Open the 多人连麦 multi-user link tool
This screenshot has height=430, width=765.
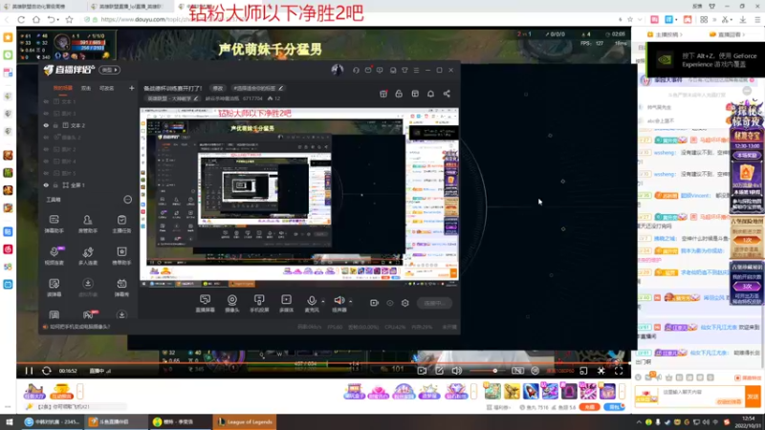pyautogui.click(x=88, y=256)
